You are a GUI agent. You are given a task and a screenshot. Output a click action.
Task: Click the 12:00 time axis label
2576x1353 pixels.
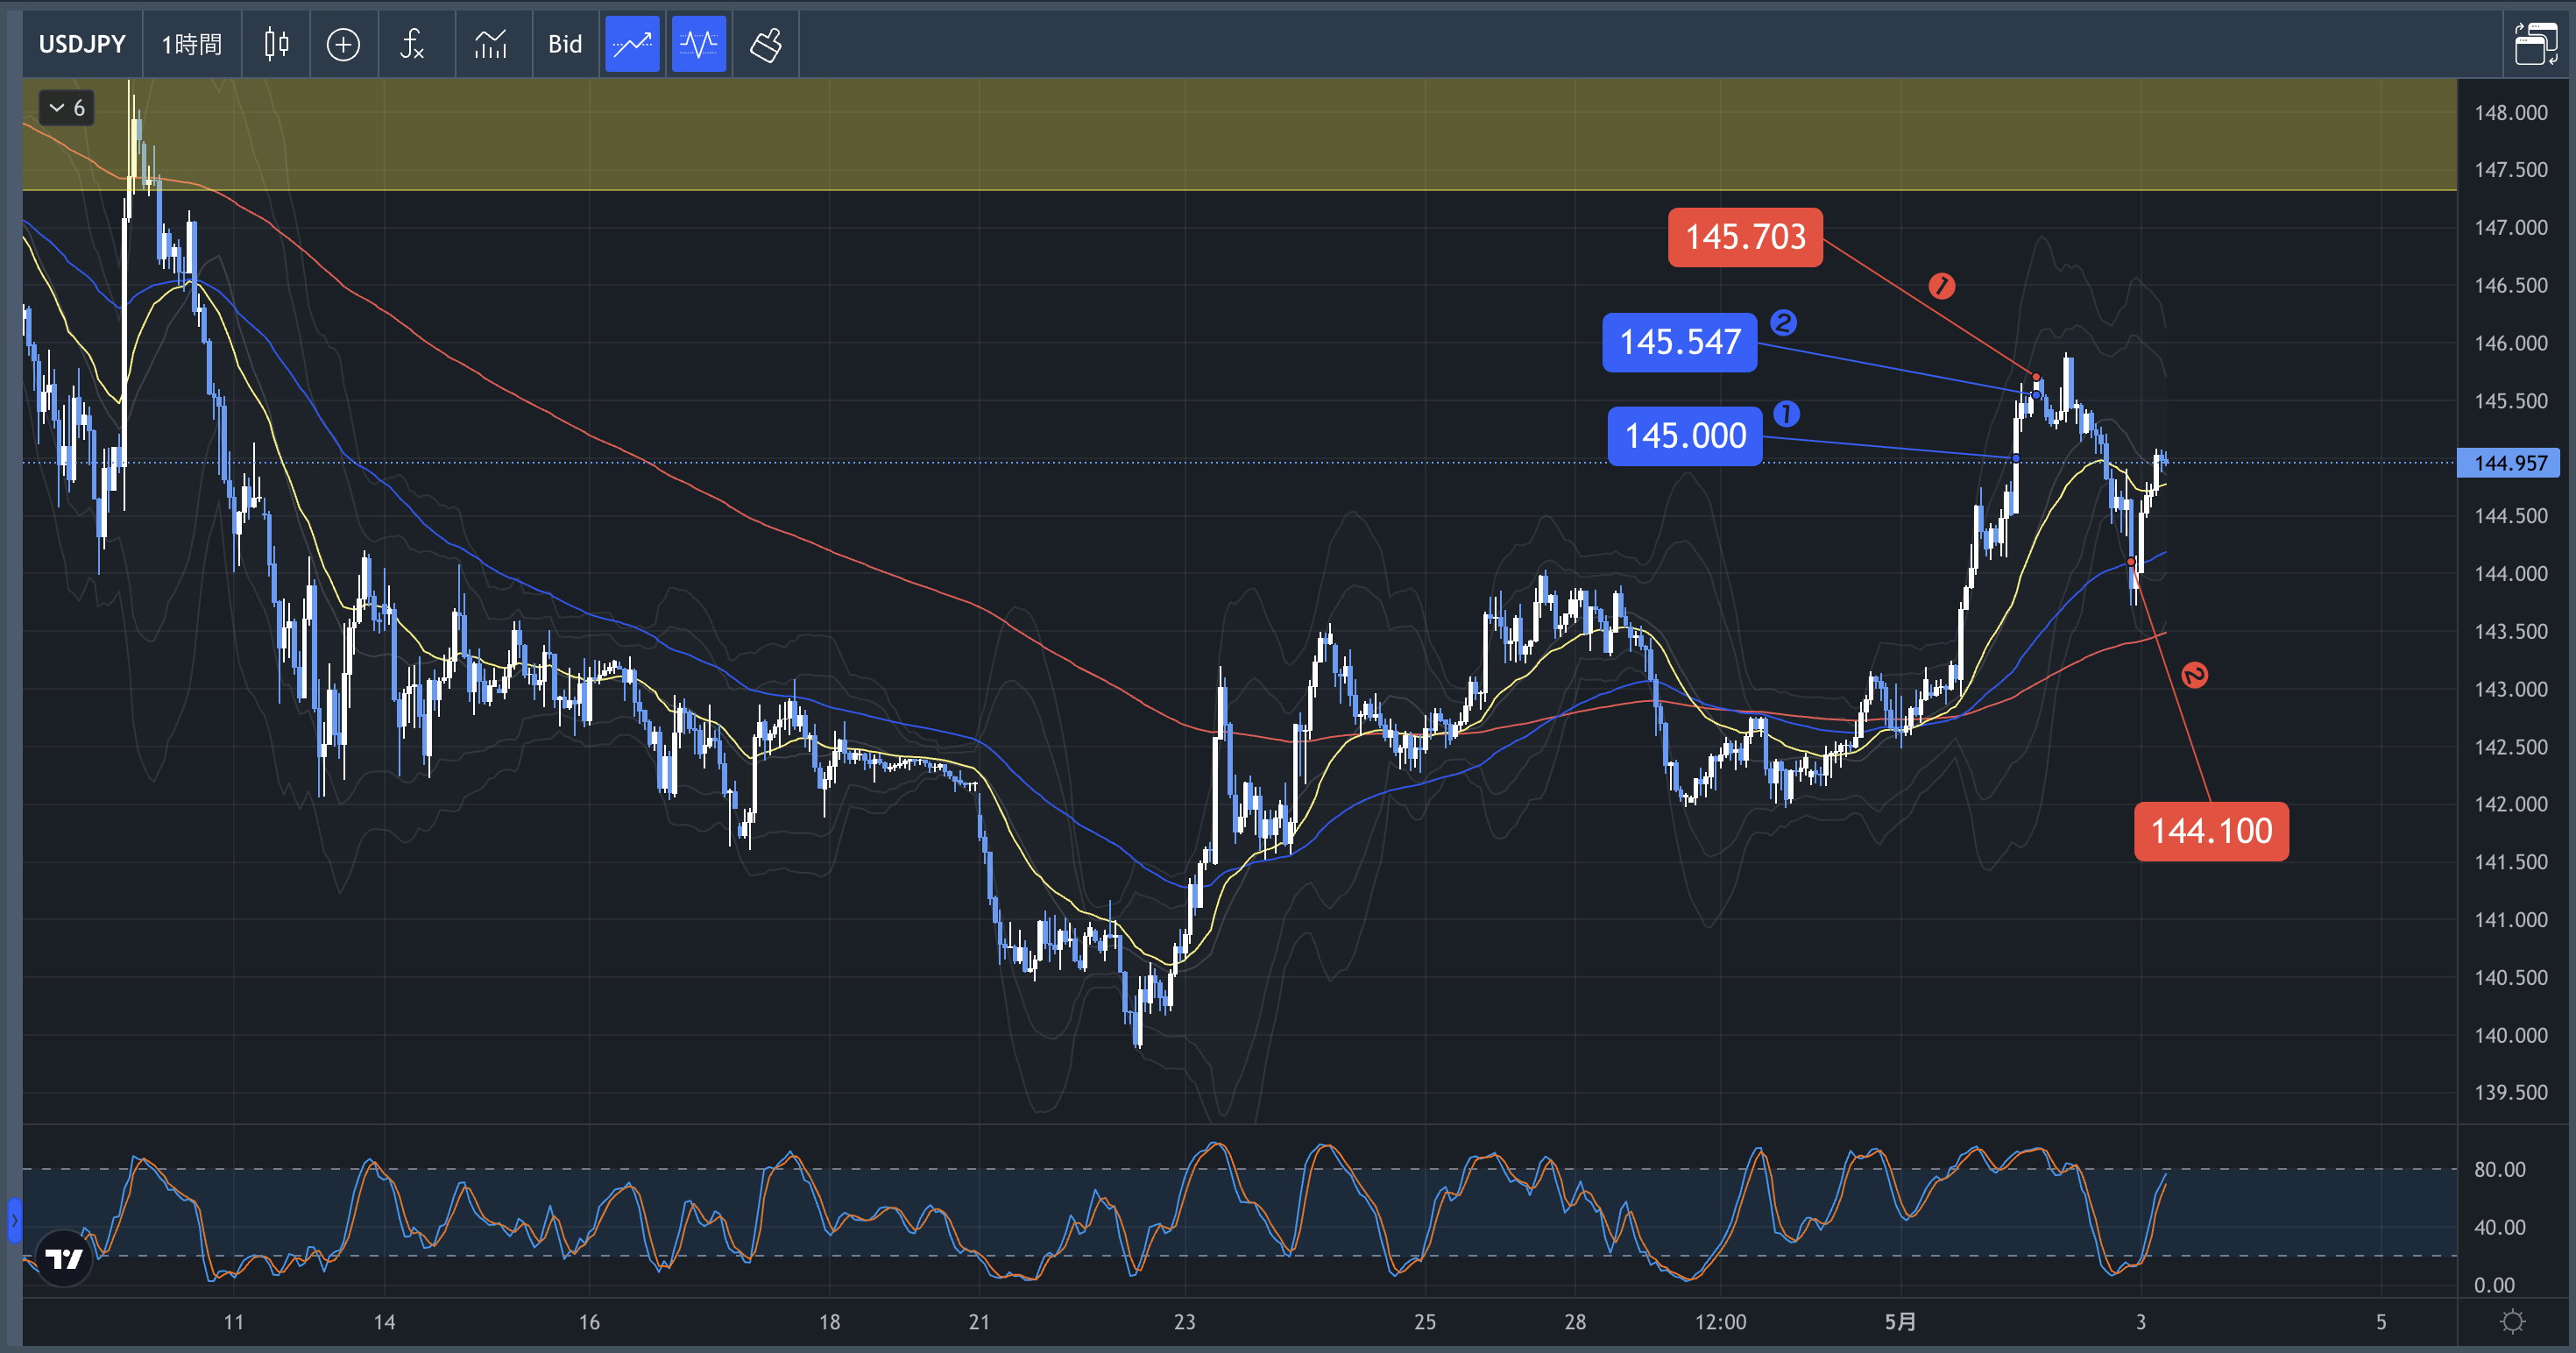point(1720,1322)
